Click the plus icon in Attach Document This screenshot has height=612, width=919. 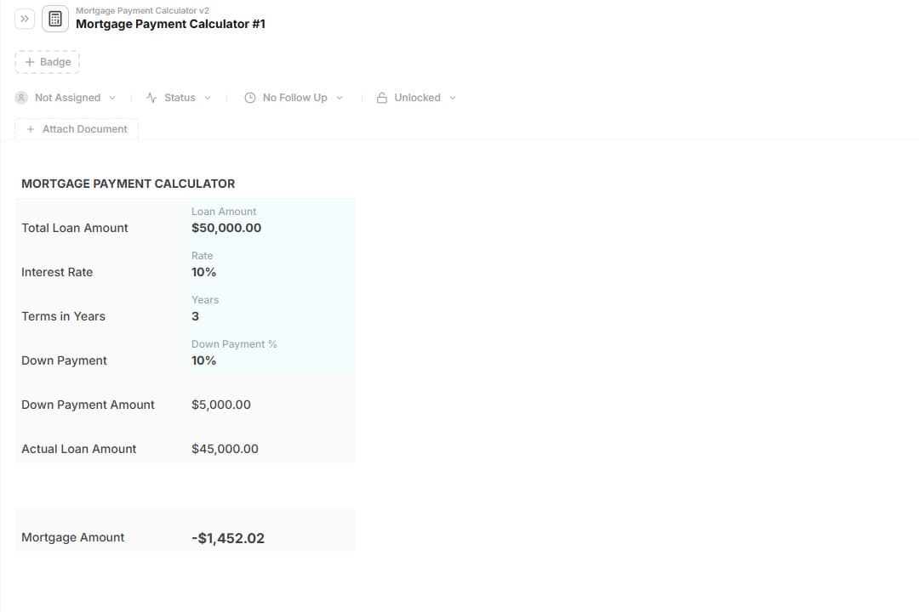click(31, 129)
